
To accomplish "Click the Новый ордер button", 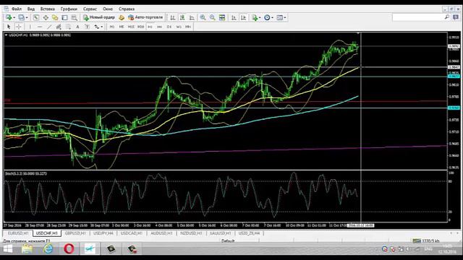I will (x=99, y=17).
